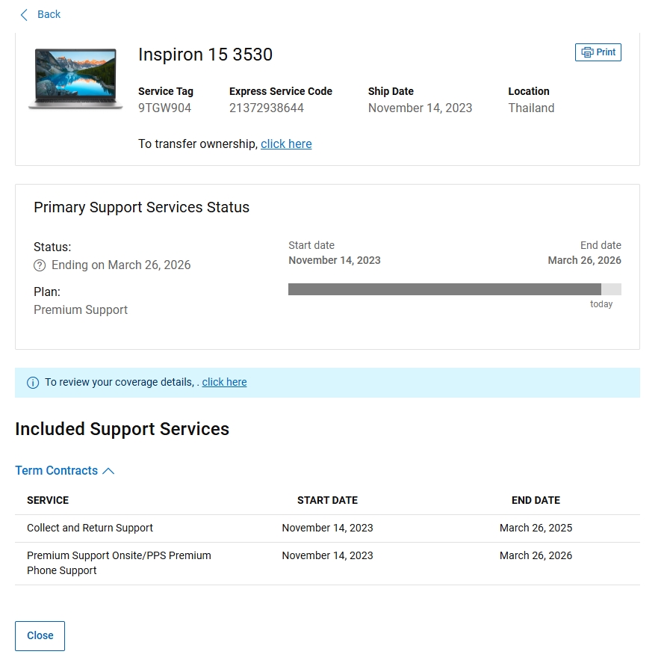Image resolution: width=670 pixels, height=672 pixels.
Task: Click the Inspiron laptop product image
Action: (x=75, y=78)
